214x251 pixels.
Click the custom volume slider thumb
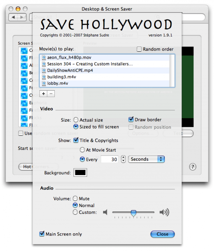tap(133, 212)
